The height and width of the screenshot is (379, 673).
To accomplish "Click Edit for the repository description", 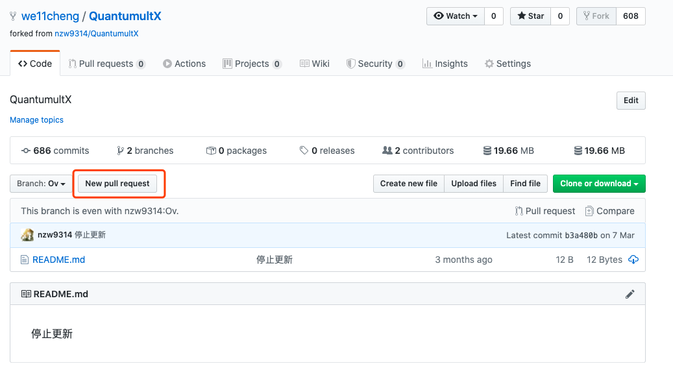I will [631, 101].
